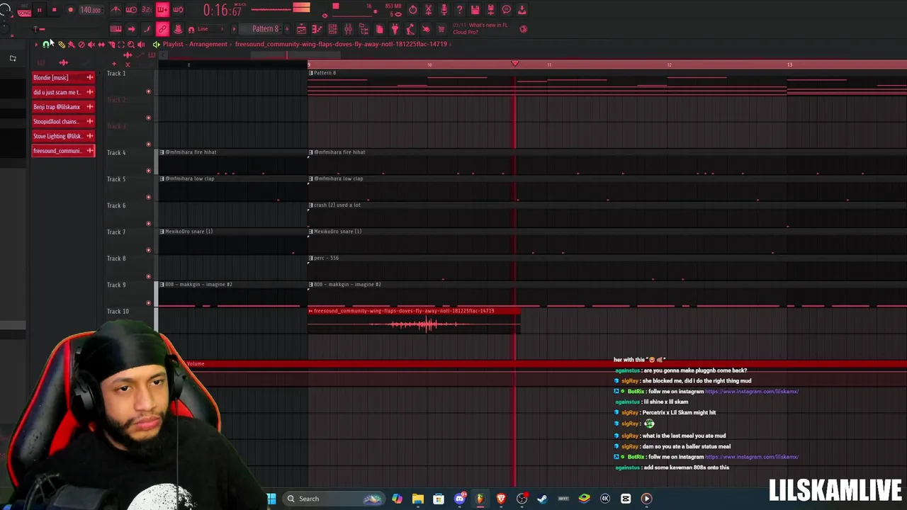The width and height of the screenshot is (907, 510).
Task: Open the plugin picker plug icon
Action: coord(395,29)
